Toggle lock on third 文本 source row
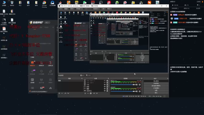This screenshot has width=204, height=115. (107, 85)
